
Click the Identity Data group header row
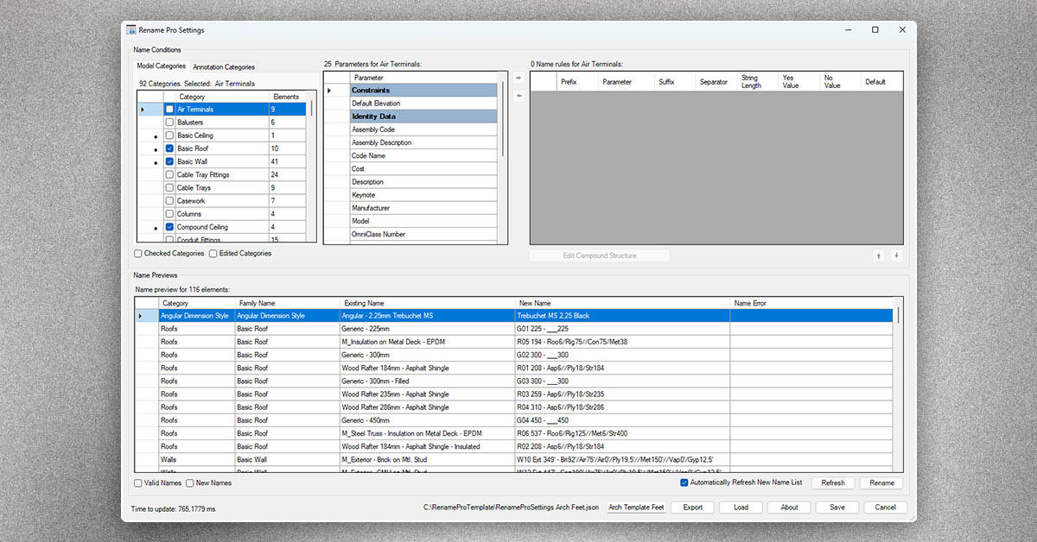tap(411, 117)
